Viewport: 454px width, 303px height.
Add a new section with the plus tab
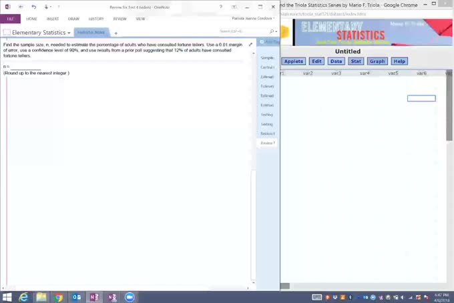pyautogui.click(x=116, y=33)
